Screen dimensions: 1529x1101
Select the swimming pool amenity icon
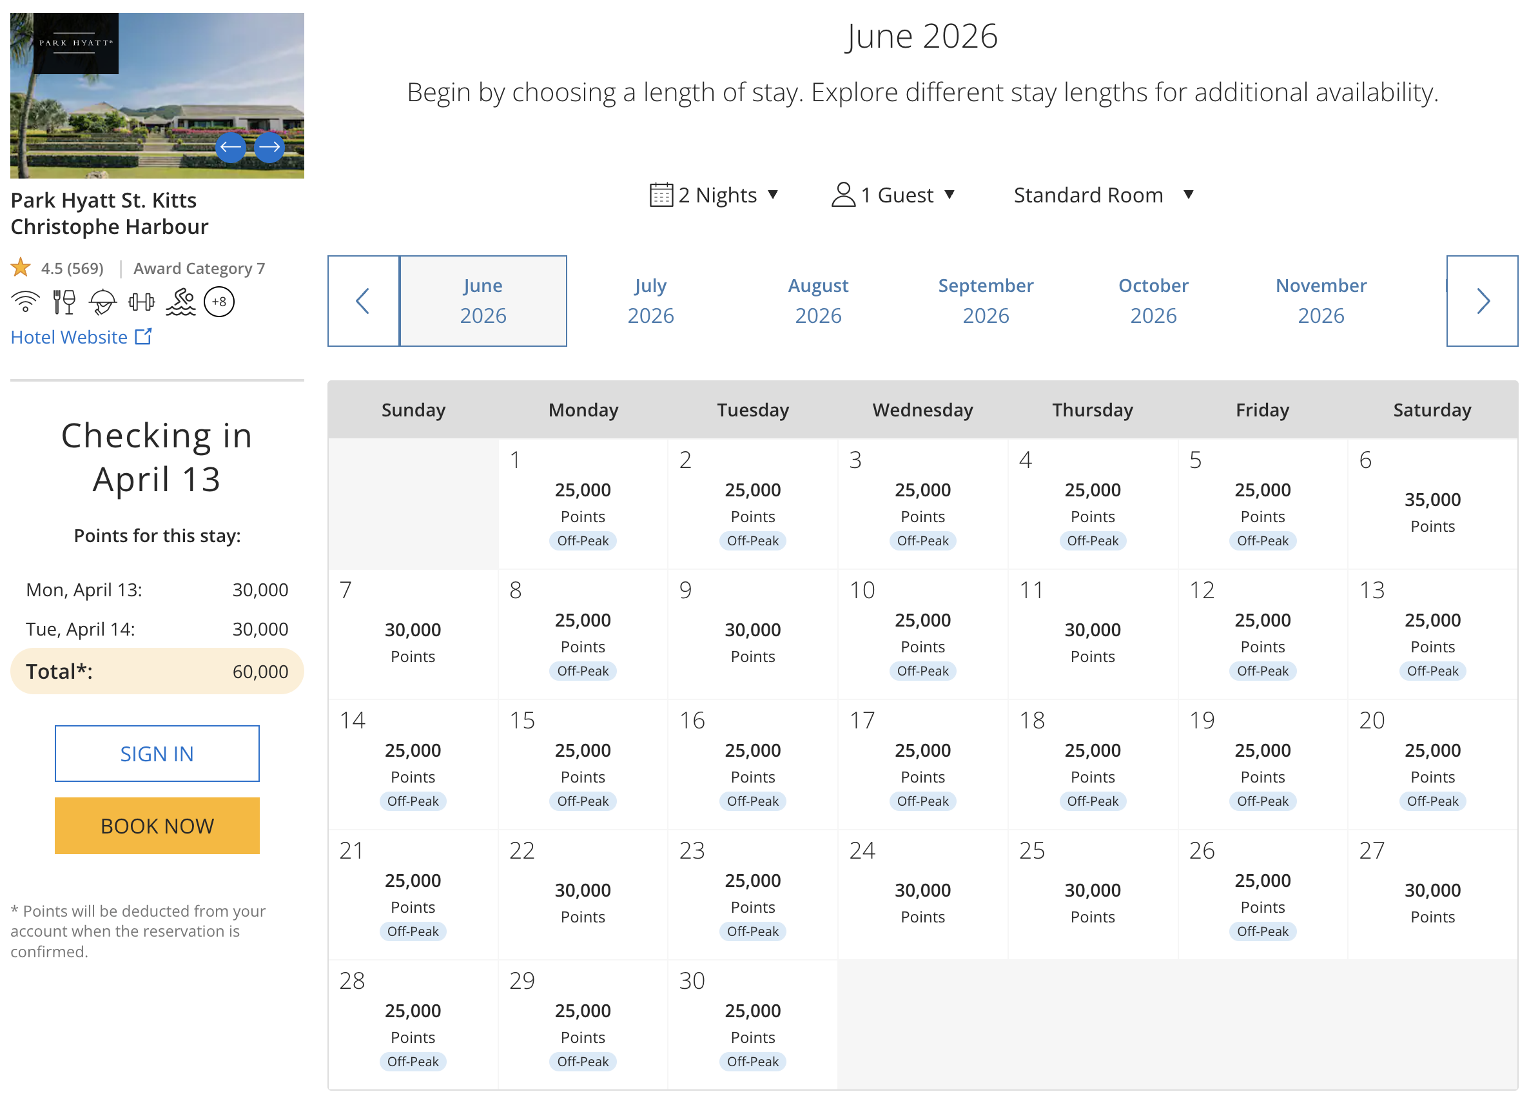click(x=179, y=302)
